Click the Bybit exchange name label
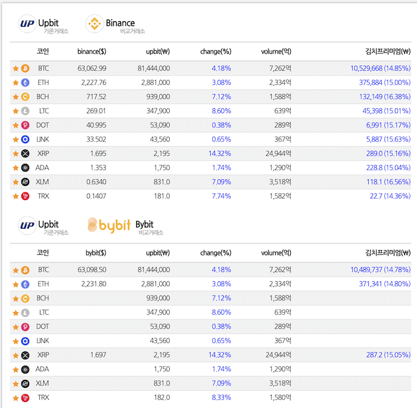The height and width of the screenshot is (408, 417). point(144,225)
